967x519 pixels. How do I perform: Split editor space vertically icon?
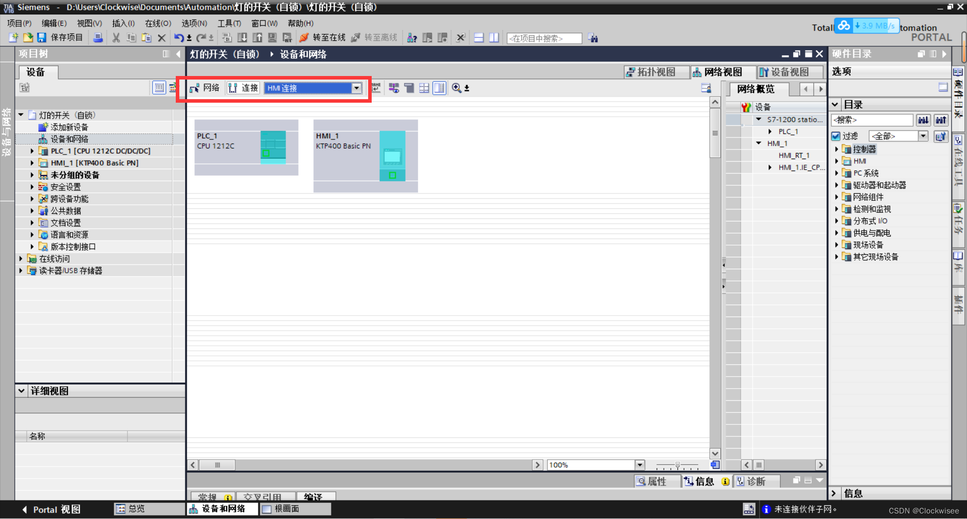tap(494, 38)
